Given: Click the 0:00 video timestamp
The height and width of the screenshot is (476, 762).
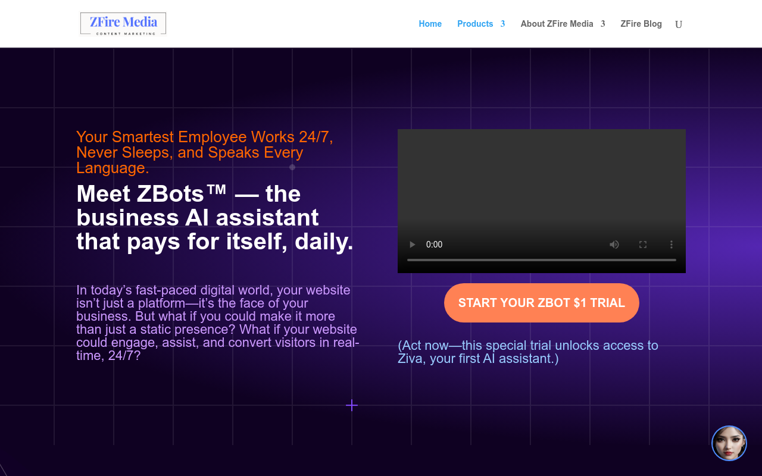Looking at the screenshot, I should (x=435, y=245).
